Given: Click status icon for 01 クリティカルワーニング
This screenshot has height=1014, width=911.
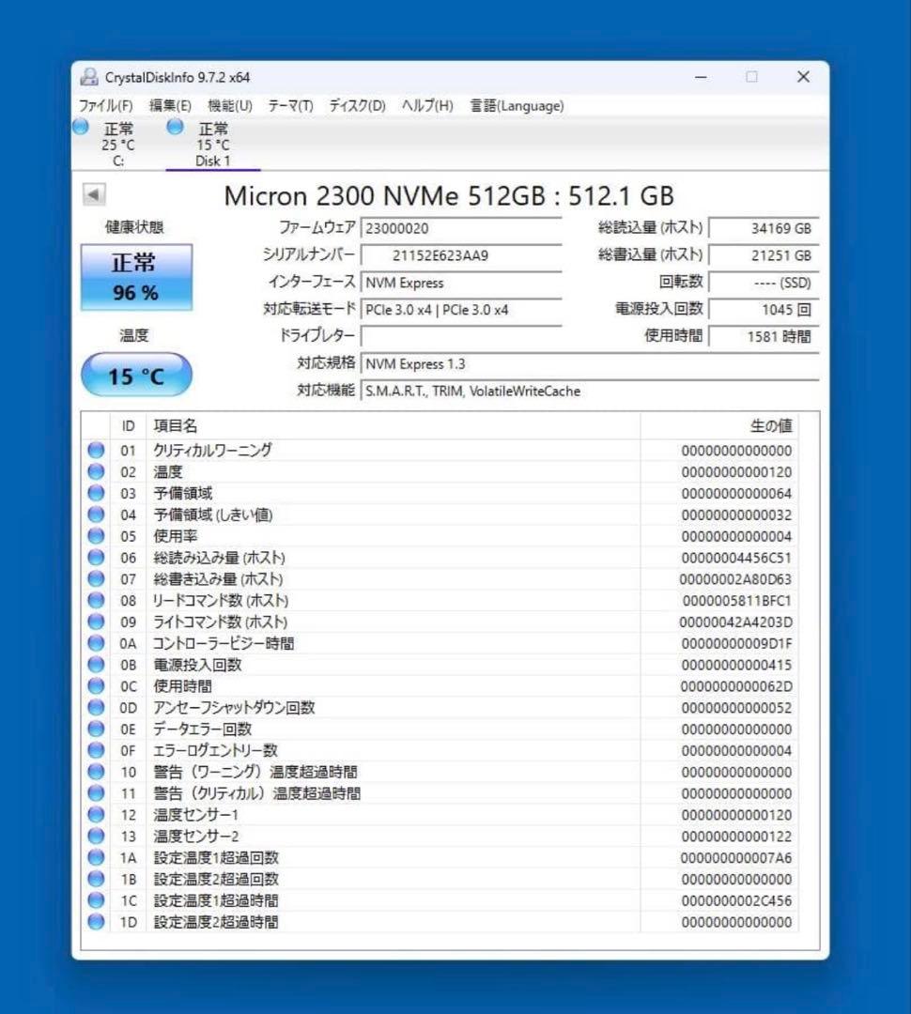Looking at the screenshot, I should click(96, 450).
